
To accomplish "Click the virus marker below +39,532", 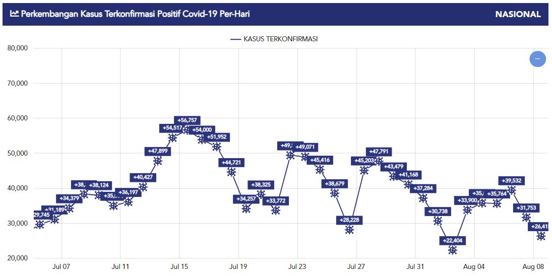I will coord(512,190).
